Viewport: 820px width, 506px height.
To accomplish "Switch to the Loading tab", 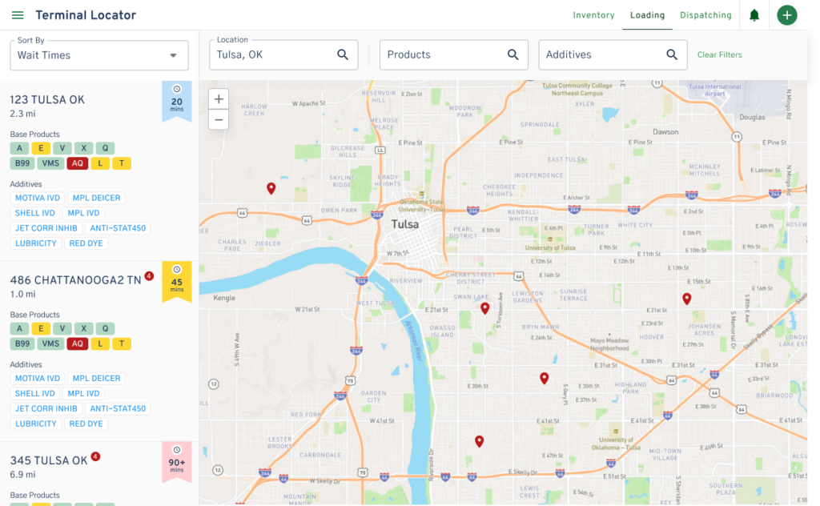I will 647,15.
